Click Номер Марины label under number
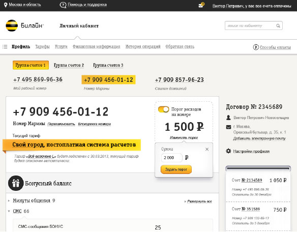The height and width of the screenshot is (232, 297). [x=97, y=89]
